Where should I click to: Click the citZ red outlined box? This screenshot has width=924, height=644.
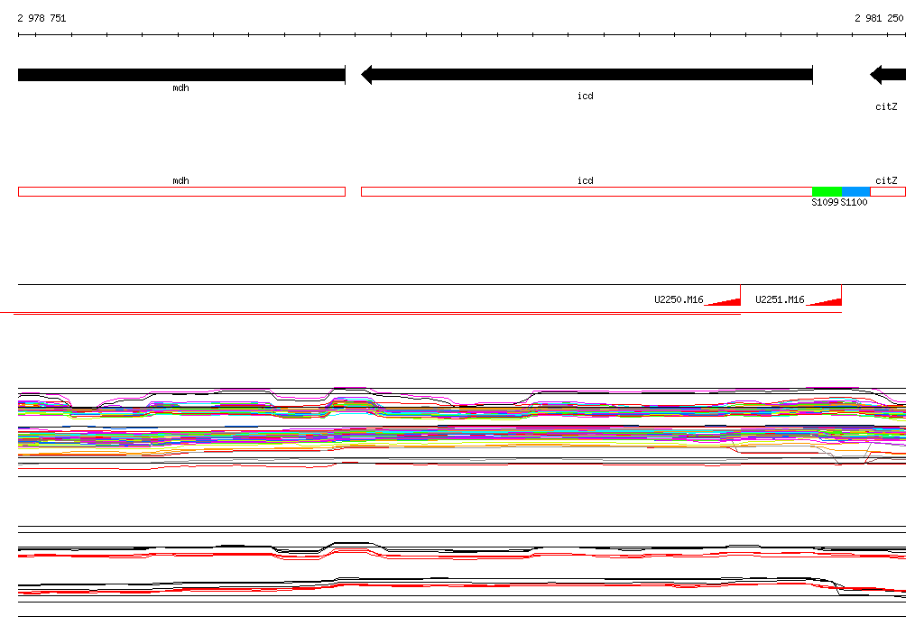point(888,191)
